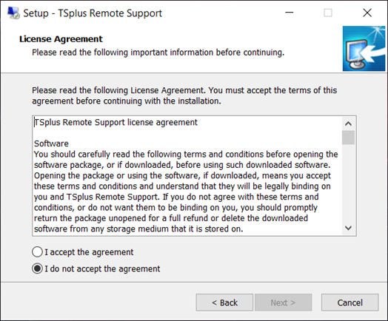Viewport: 388px width, 321px height.
Task: Click the empty scrollbar track below the thumb
Action: tap(349, 183)
